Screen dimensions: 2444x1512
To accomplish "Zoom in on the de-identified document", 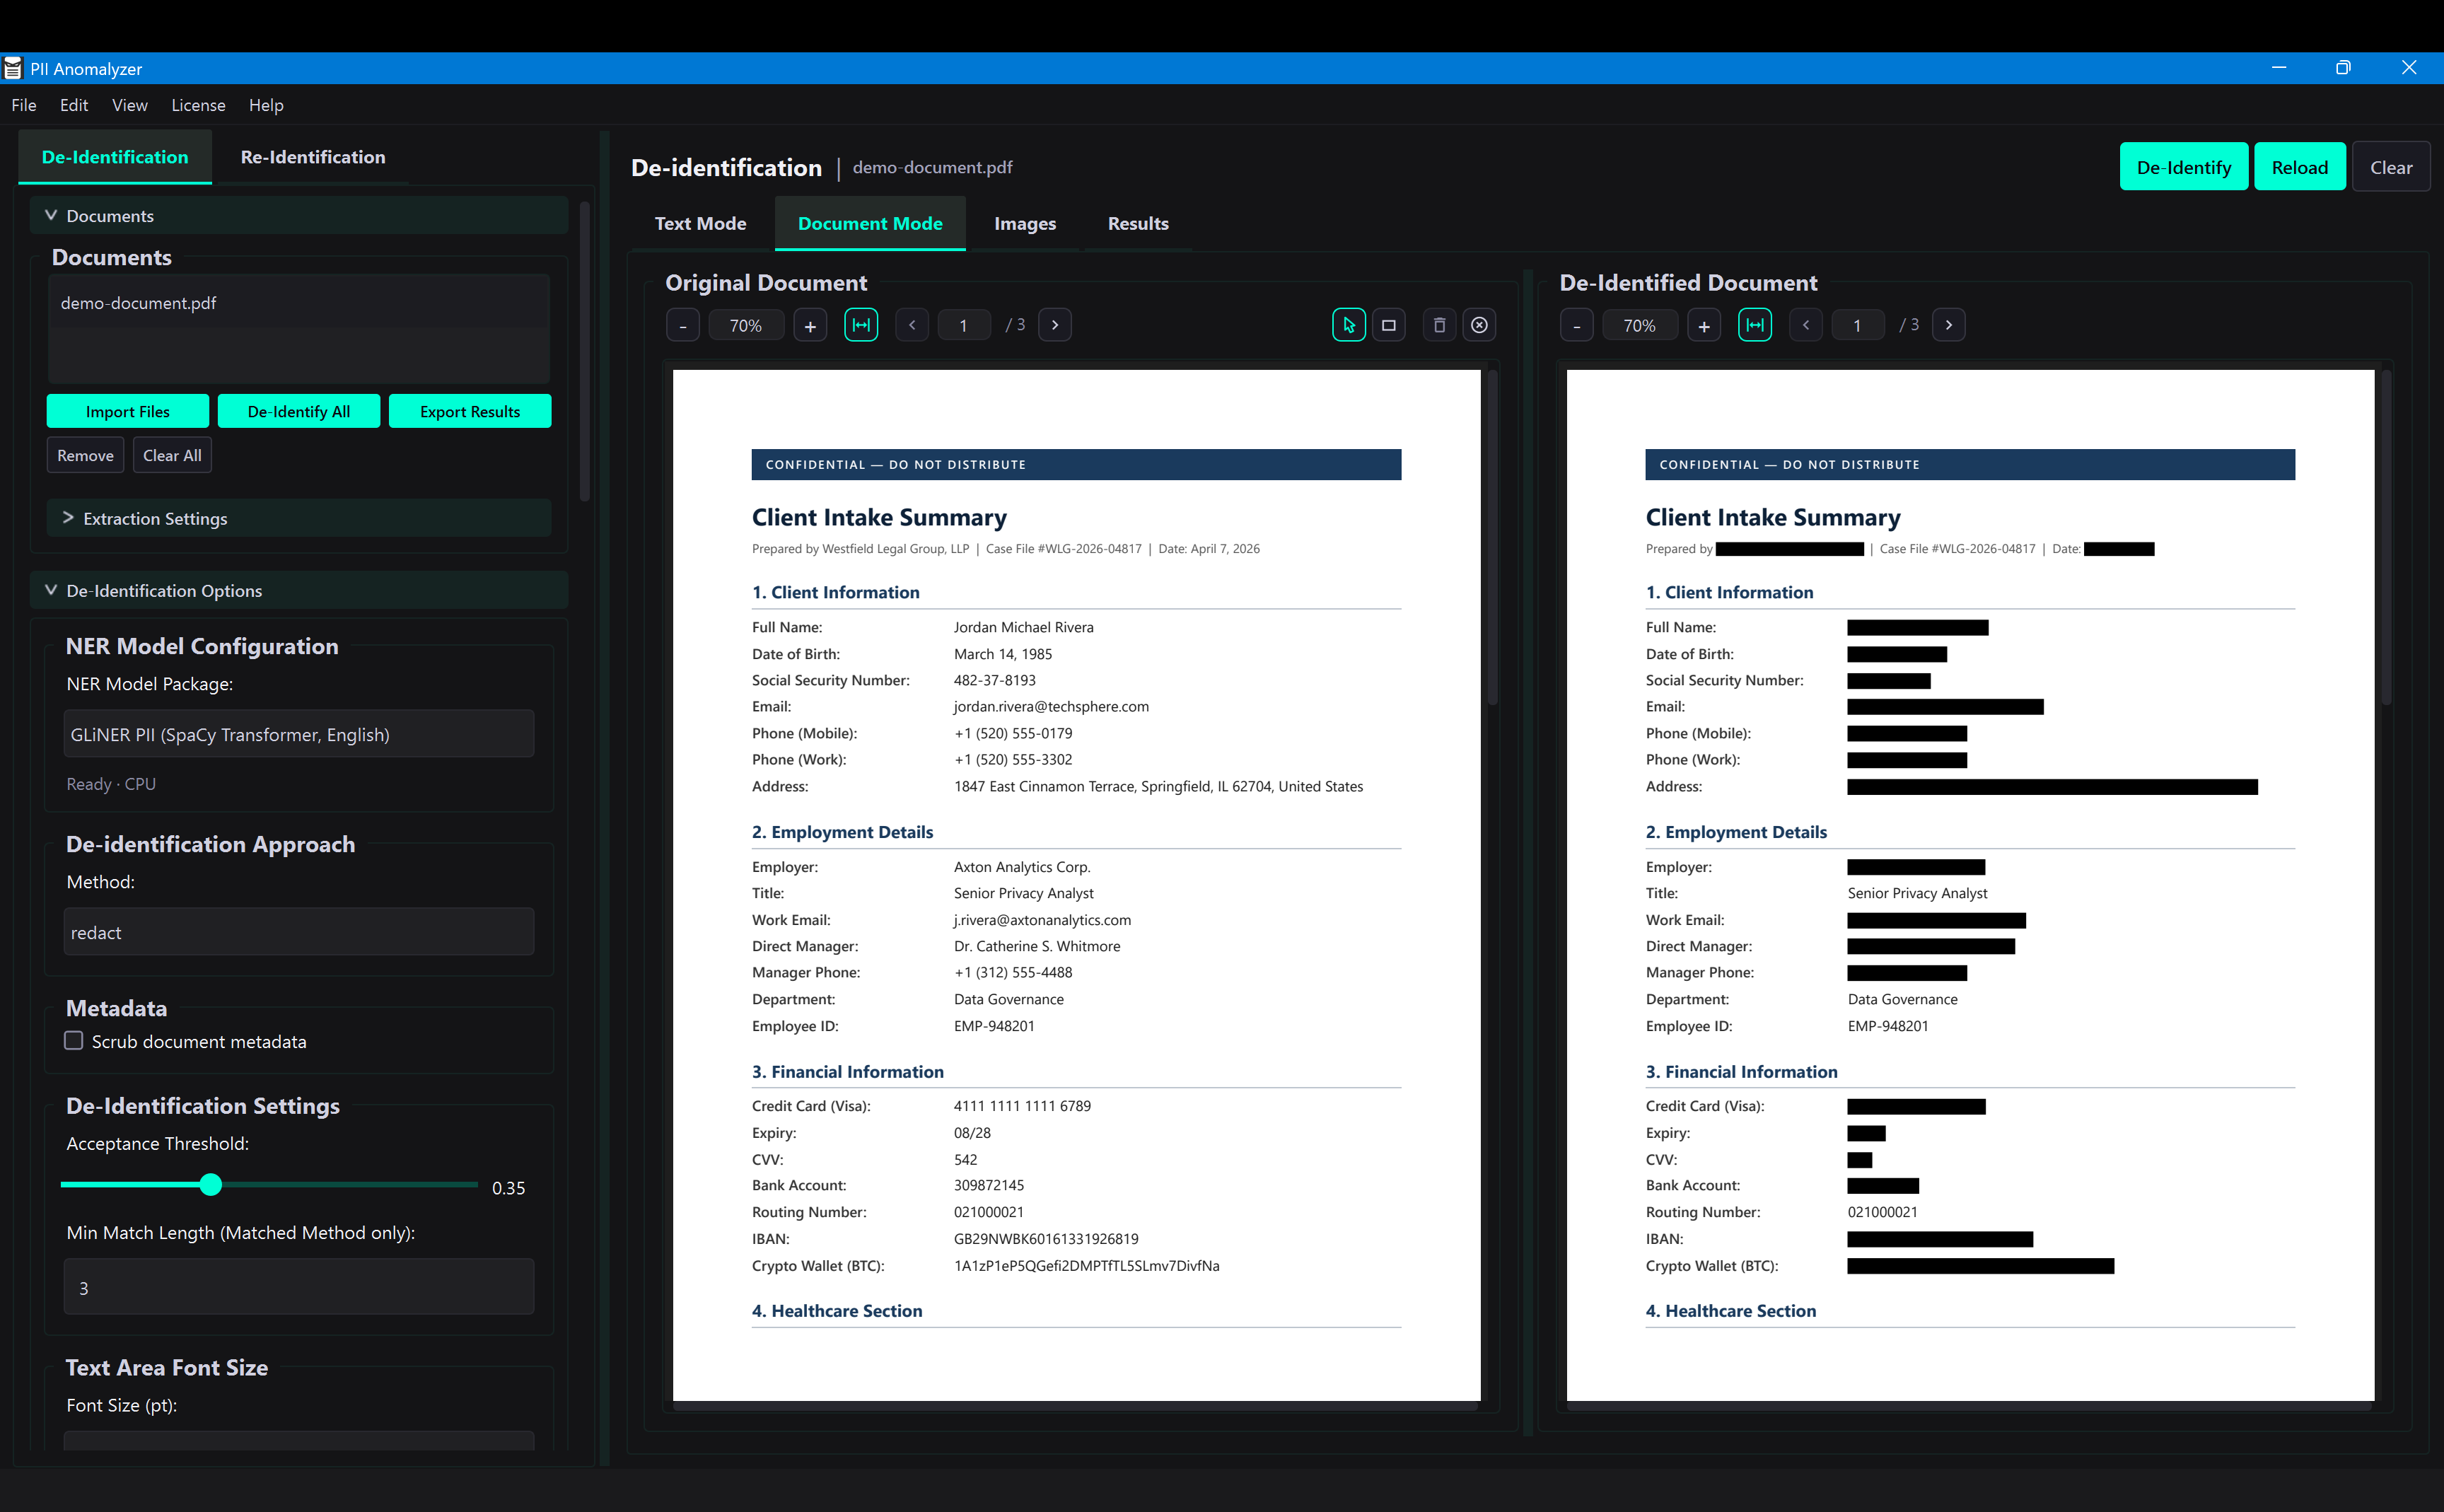I will pyautogui.click(x=1704, y=324).
